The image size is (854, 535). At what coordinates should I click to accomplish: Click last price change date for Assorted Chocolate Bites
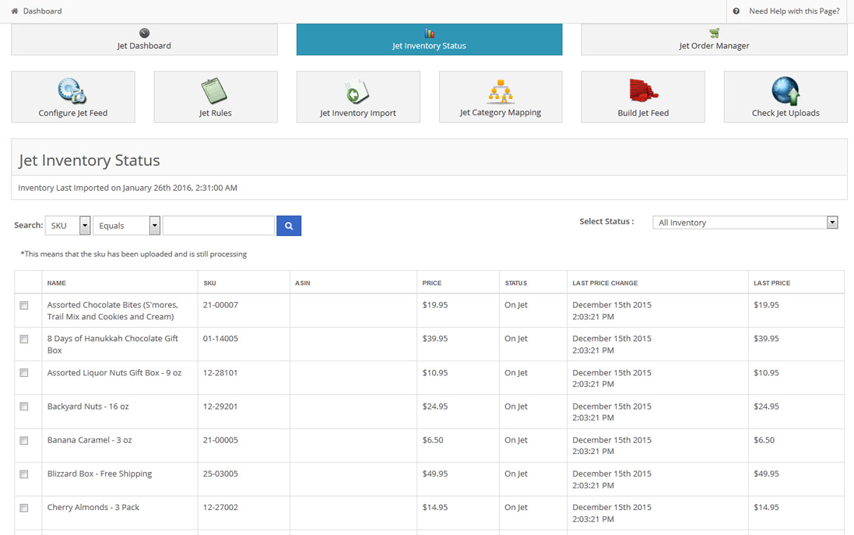click(612, 311)
